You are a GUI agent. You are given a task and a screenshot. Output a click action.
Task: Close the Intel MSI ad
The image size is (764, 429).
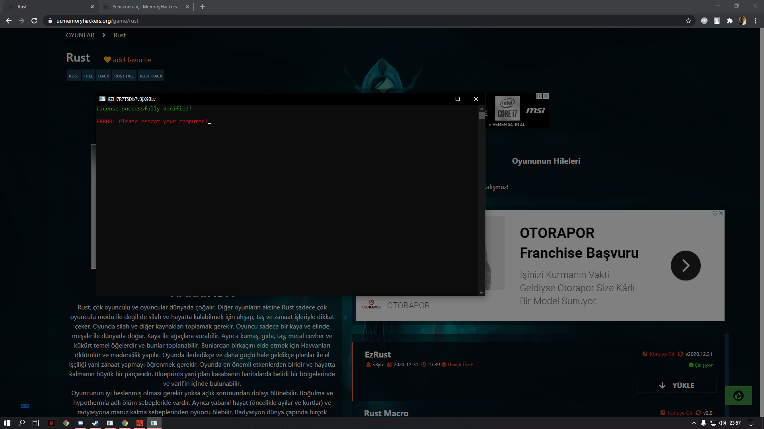coord(546,96)
